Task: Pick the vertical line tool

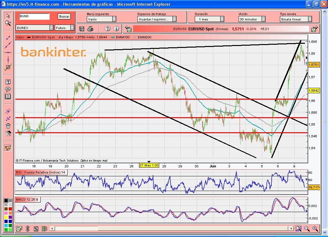Action: click(x=8, y=60)
